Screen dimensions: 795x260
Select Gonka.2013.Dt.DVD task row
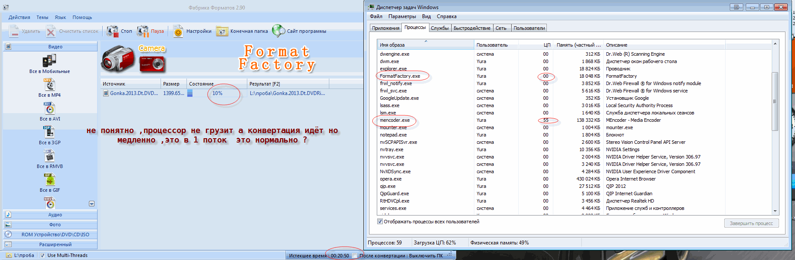215,93
